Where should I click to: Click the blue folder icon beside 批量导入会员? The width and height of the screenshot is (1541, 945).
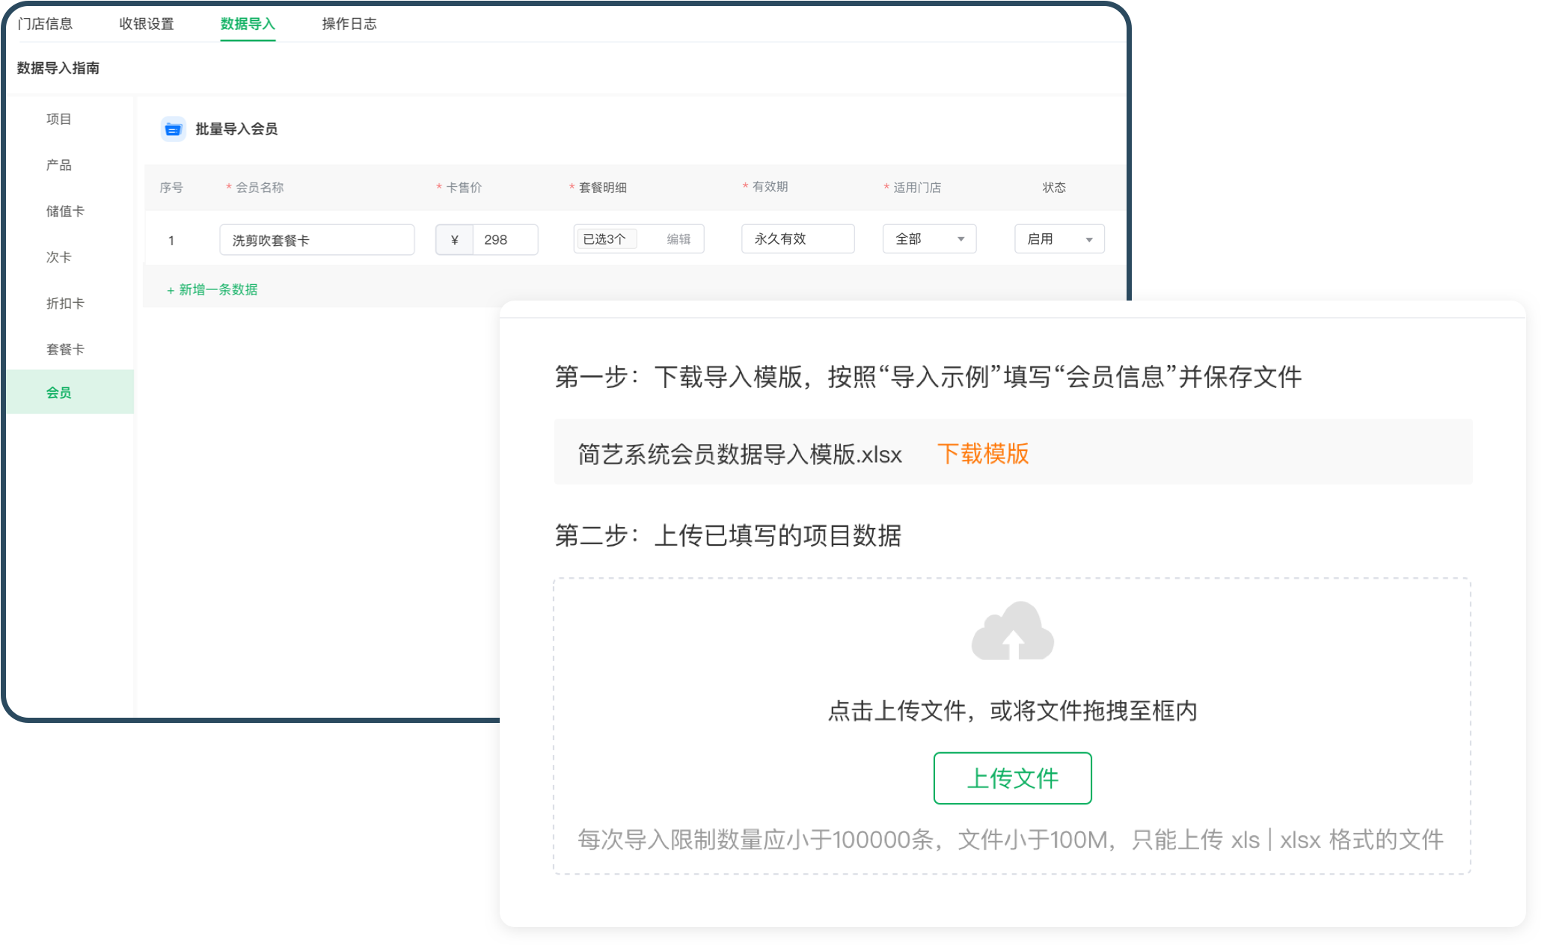[x=173, y=129]
